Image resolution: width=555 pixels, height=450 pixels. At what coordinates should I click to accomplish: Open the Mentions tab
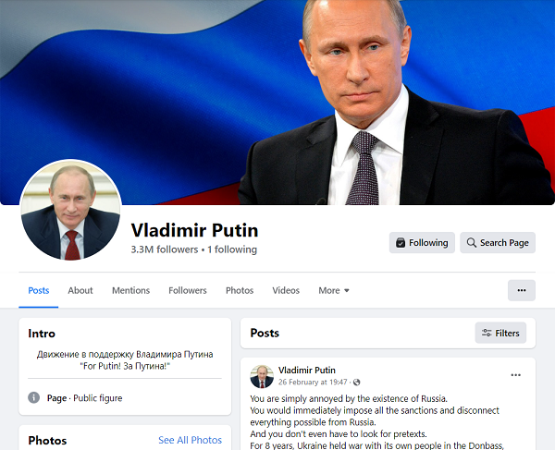131,290
